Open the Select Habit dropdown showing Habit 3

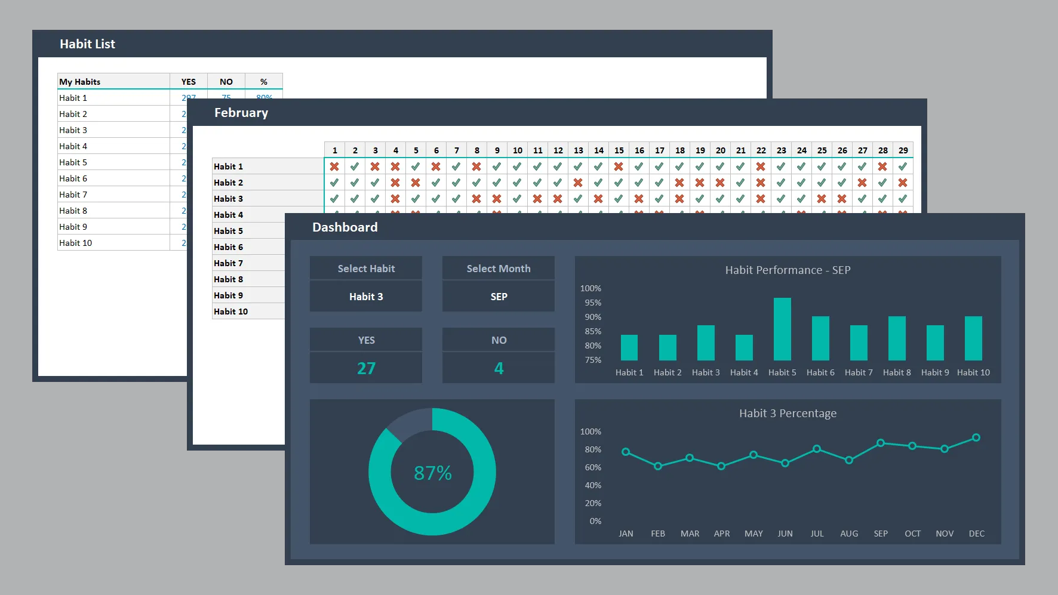366,297
